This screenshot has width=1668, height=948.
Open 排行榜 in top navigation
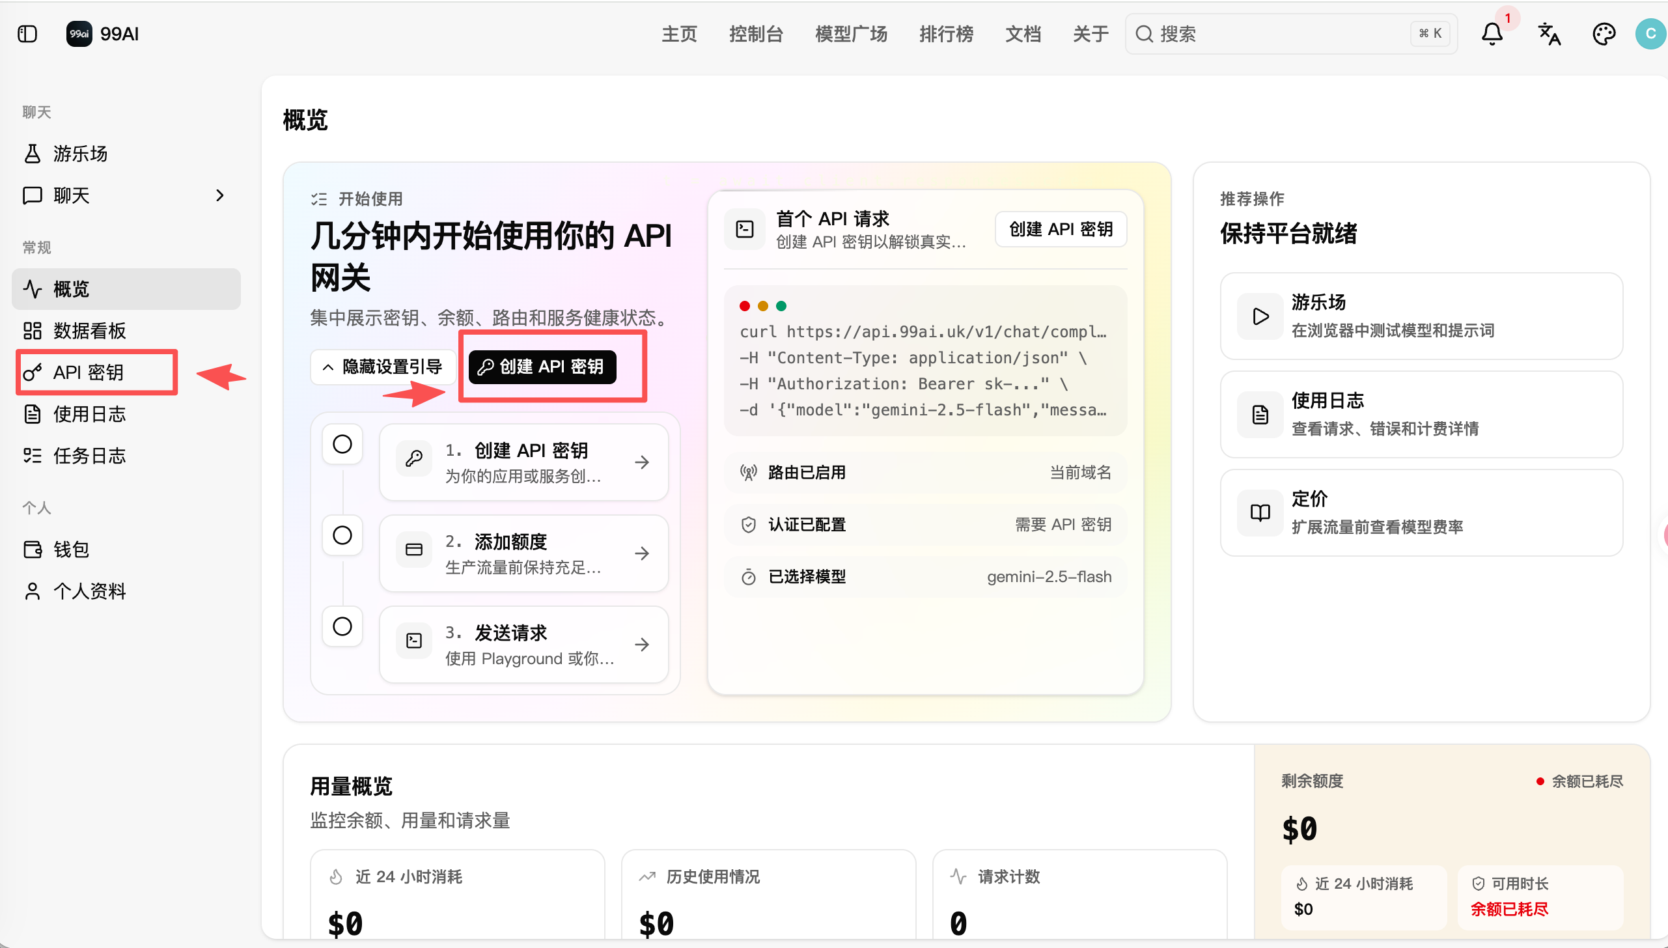(x=946, y=34)
